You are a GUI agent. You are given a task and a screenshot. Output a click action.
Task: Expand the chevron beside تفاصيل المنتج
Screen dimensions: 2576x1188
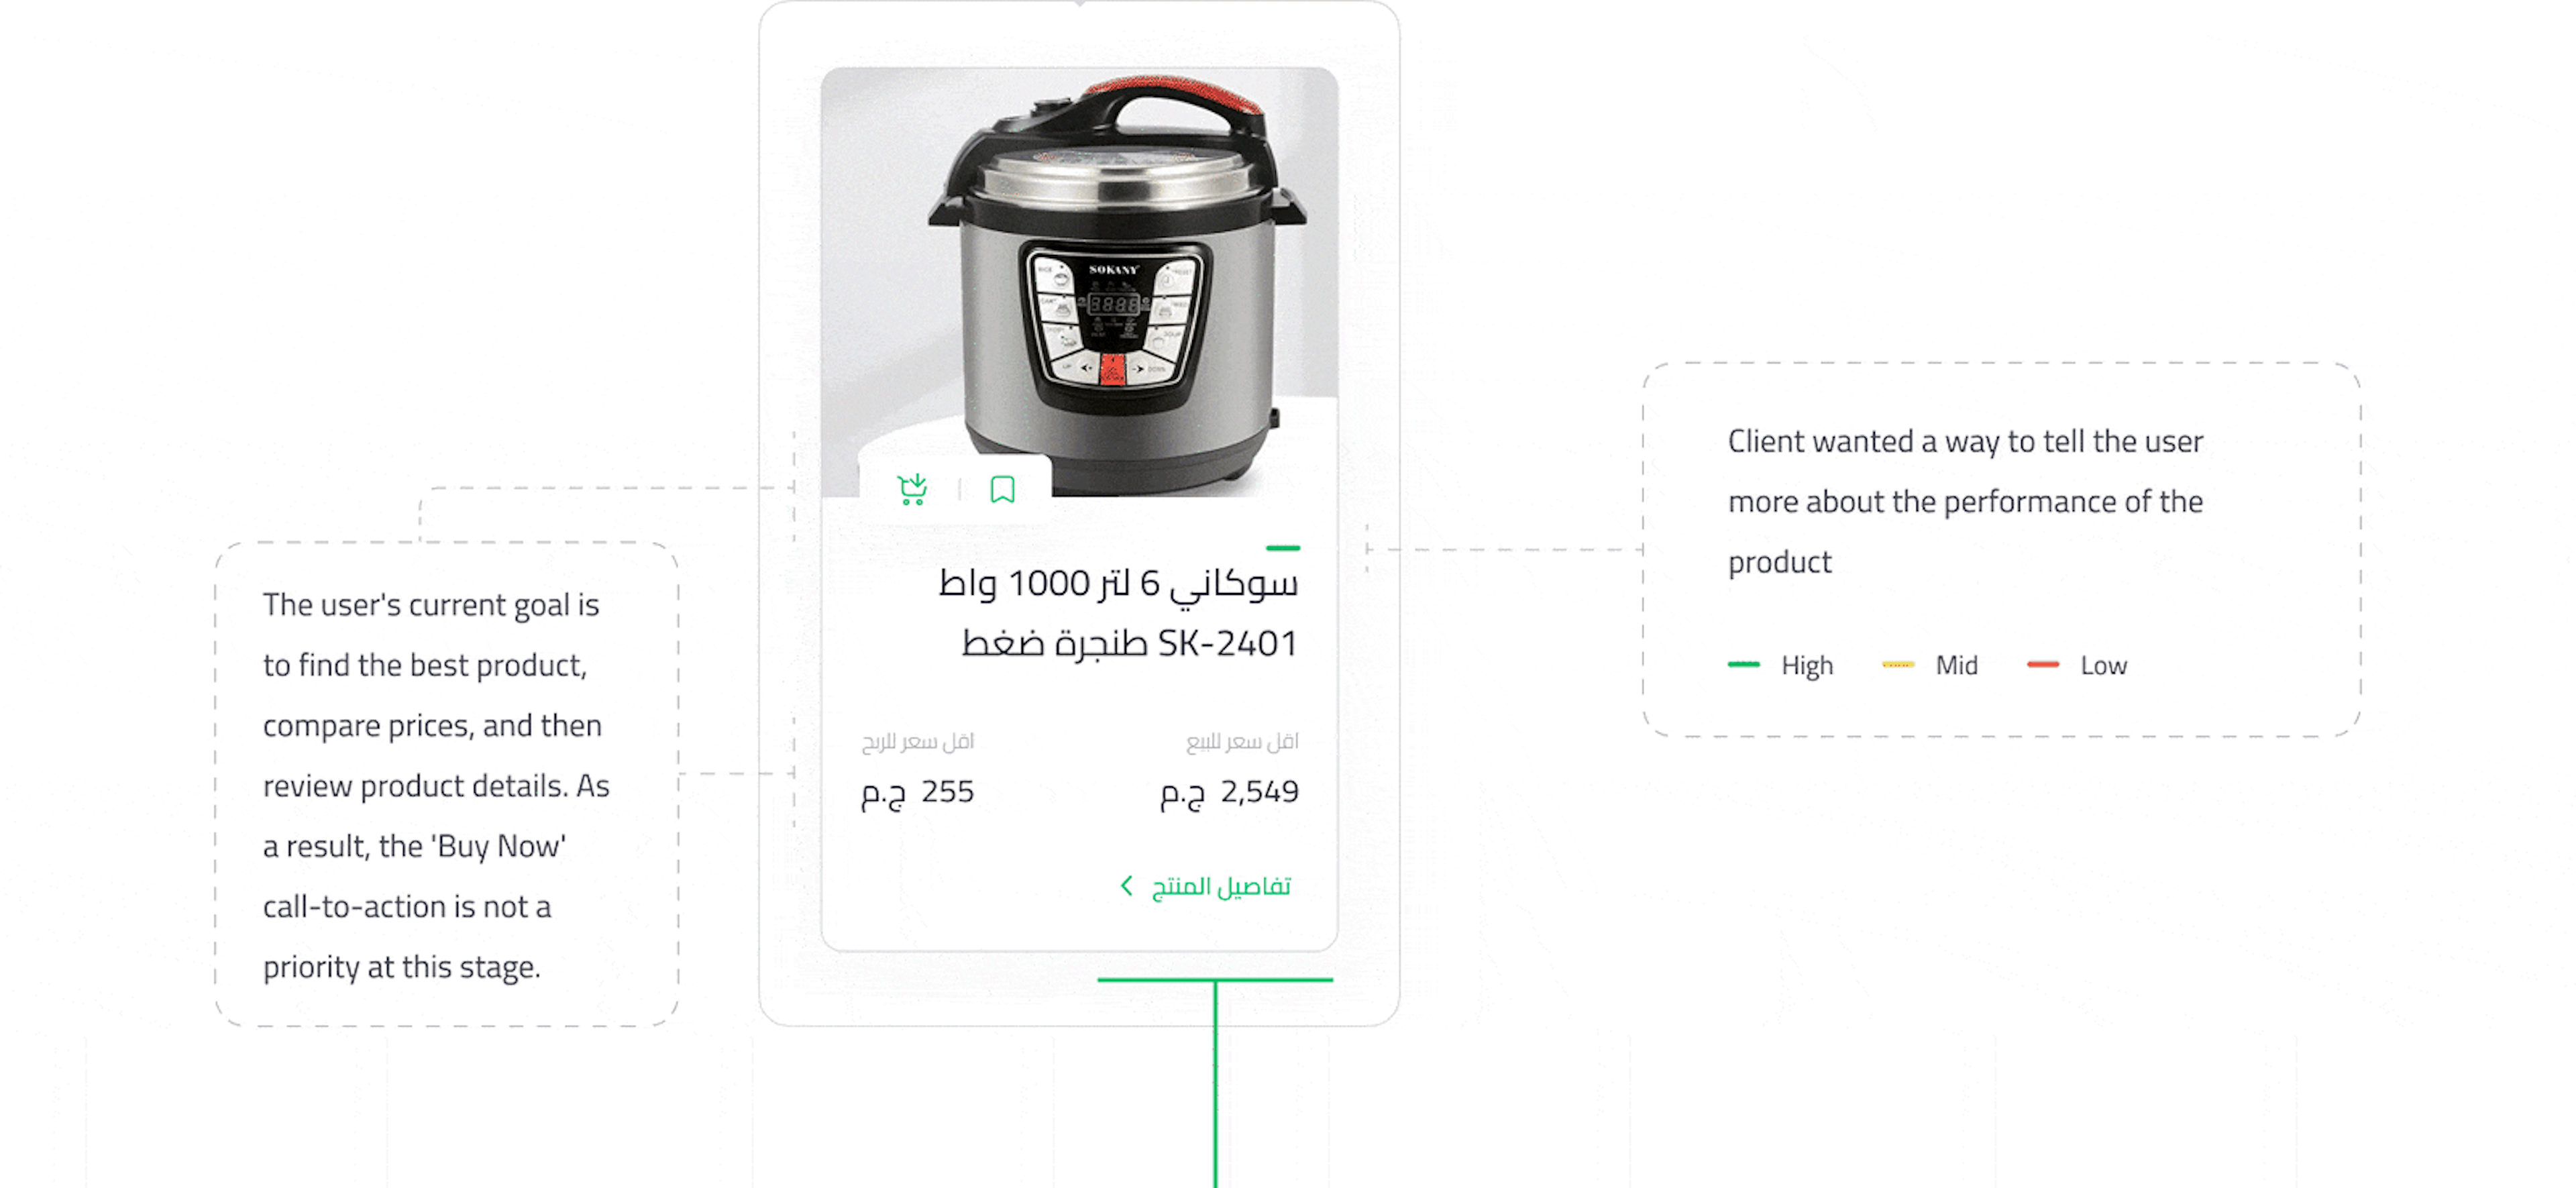pos(1127,886)
